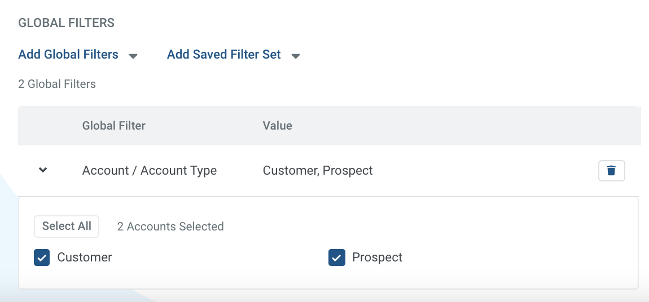Click the Select All button
Viewport: 649px width, 302px height.
click(67, 226)
